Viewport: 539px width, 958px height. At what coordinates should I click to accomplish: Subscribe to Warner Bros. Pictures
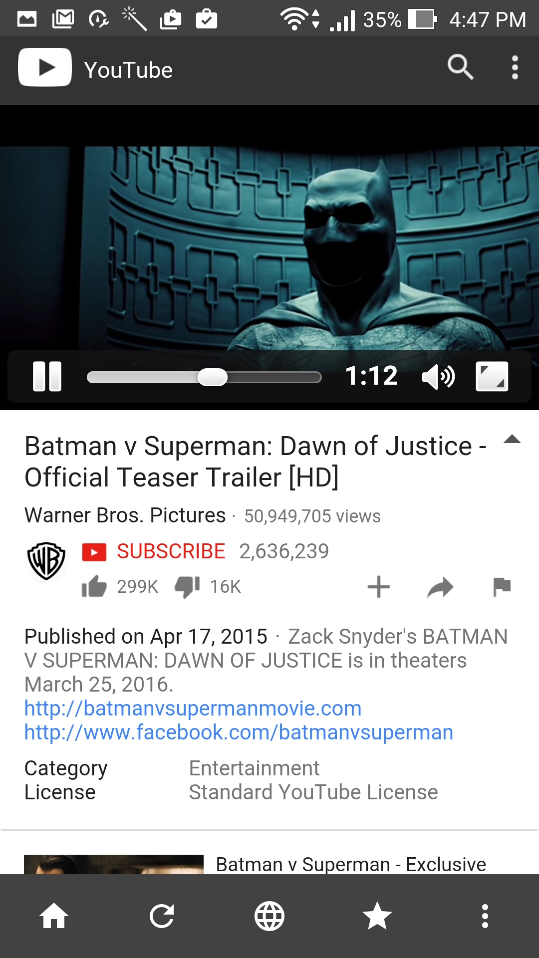(154, 552)
